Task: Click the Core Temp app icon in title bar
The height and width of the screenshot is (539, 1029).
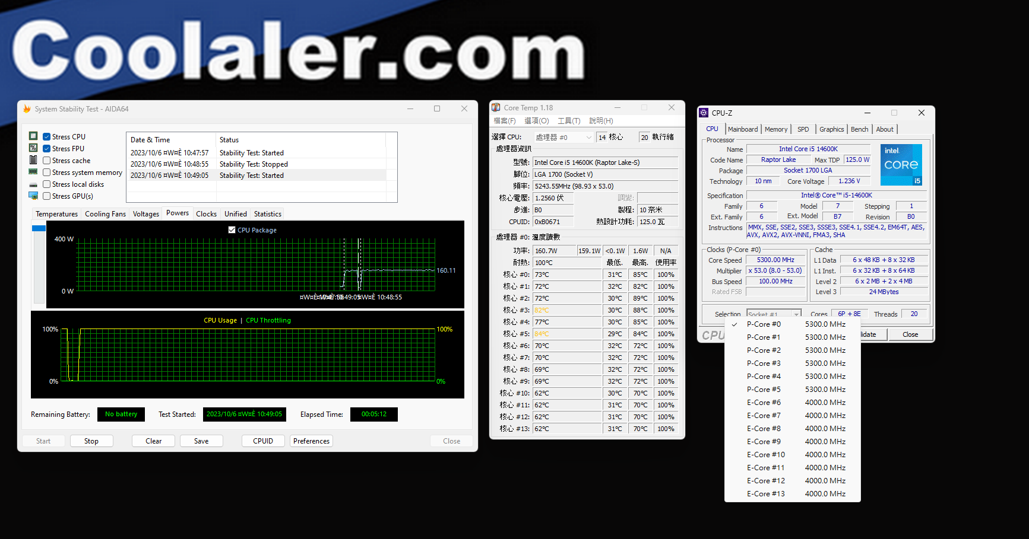Action: point(496,107)
